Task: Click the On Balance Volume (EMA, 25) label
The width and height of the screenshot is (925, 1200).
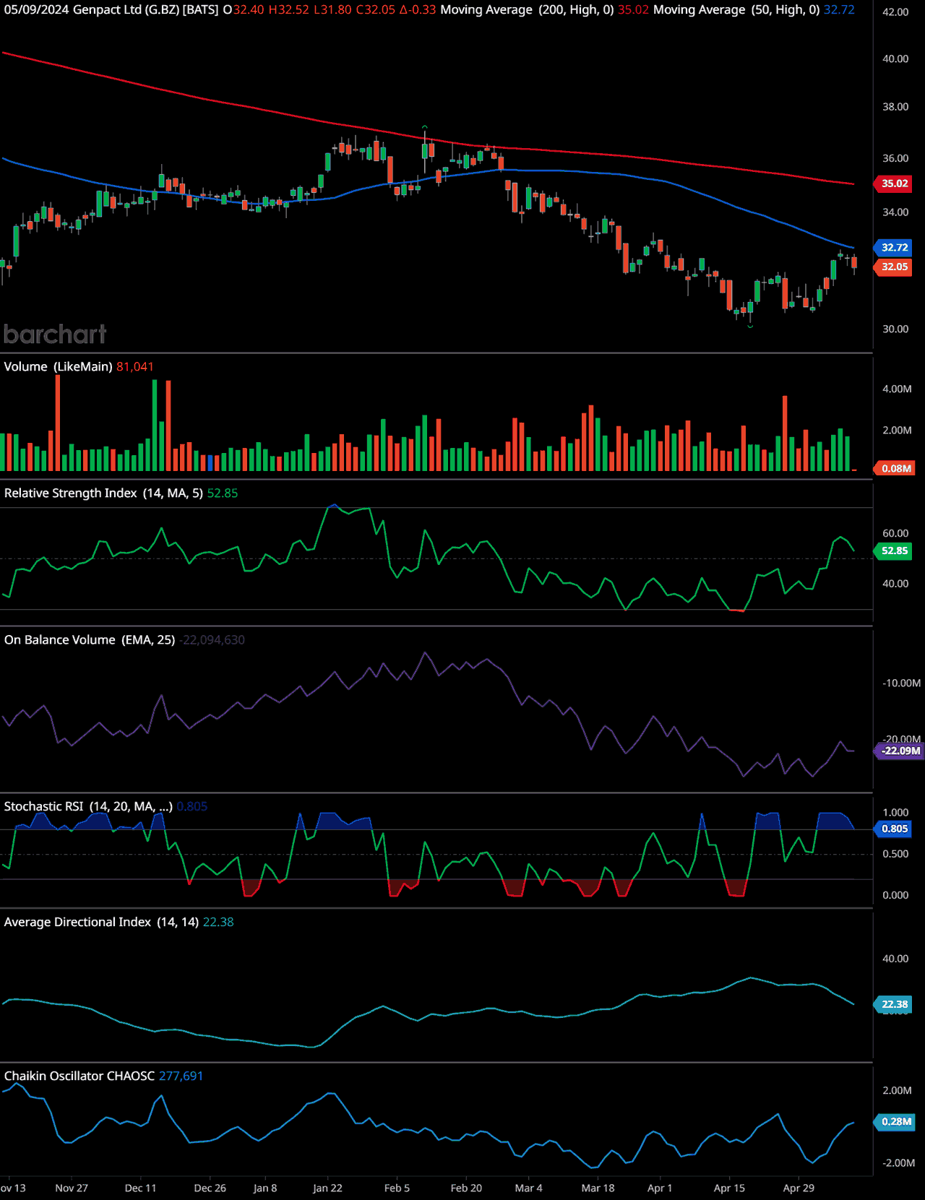Action: (x=90, y=640)
